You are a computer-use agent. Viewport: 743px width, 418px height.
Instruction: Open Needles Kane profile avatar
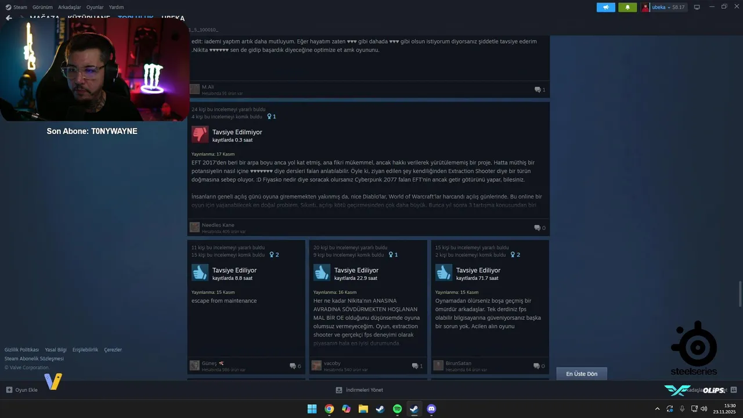(x=194, y=227)
